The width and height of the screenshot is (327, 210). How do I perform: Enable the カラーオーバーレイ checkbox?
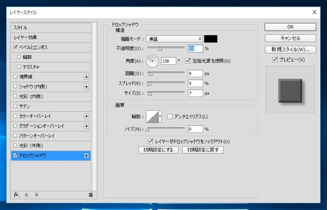click(15, 116)
